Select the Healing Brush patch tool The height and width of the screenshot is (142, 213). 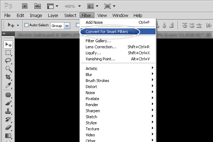click(x=8, y=95)
